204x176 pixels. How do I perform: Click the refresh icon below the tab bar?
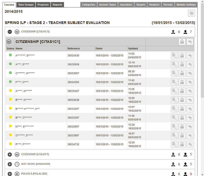(x=191, y=13)
